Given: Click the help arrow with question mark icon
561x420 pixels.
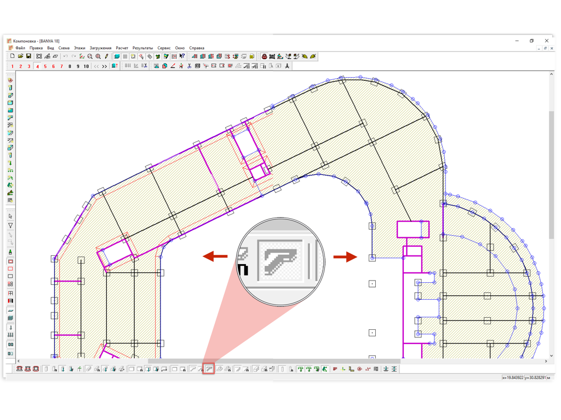Looking at the screenshot, I should [182, 56].
